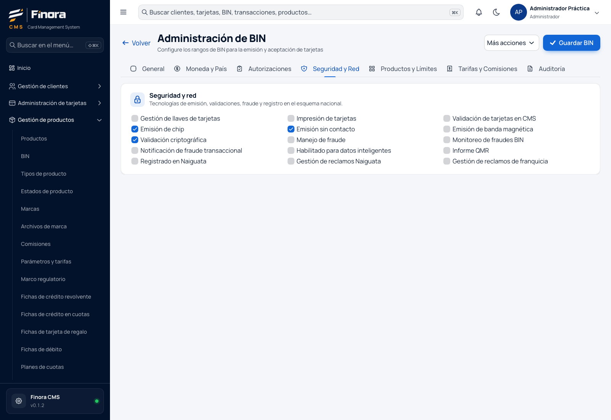
Task: Expand Gestión de clientes submenu chevron
Action: [100, 86]
